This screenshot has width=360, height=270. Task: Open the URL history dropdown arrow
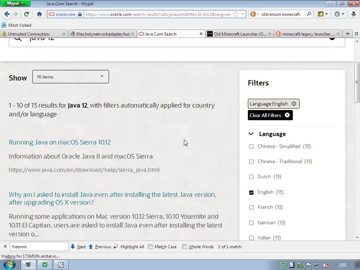pyautogui.click(x=242, y=14)
